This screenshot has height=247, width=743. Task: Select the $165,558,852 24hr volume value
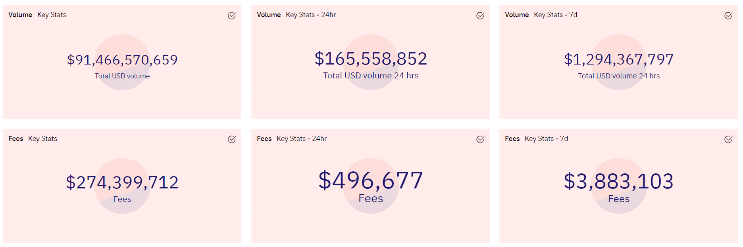pyautogui.click(x=371, y=59)
